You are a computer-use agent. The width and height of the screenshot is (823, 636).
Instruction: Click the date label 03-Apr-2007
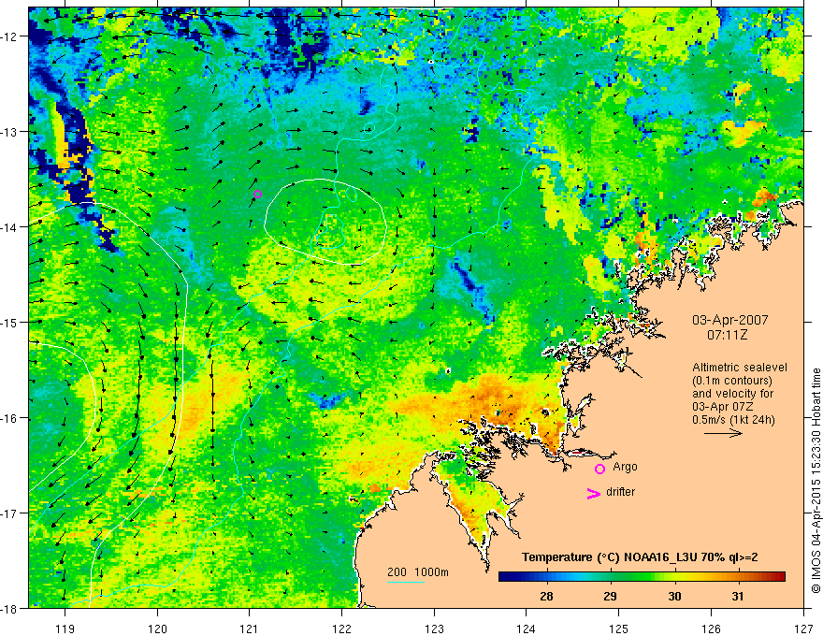point(730,320)
